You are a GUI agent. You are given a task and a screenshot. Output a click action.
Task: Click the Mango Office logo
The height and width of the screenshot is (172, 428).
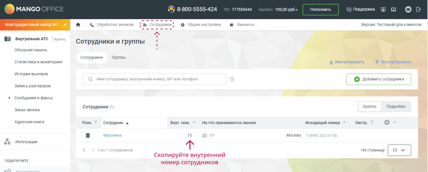tap(34, 9)
